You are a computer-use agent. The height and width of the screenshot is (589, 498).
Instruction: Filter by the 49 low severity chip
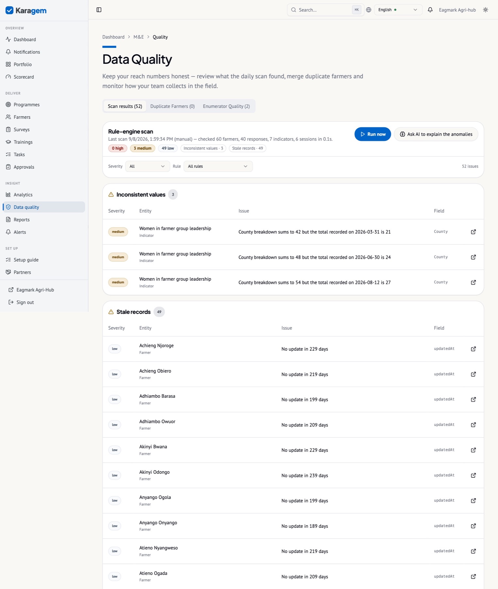pyautogui.click(x=168, y=148)
